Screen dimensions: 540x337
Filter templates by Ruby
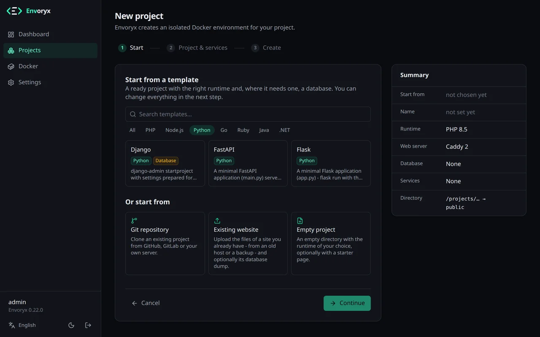[x=243, y=130]
